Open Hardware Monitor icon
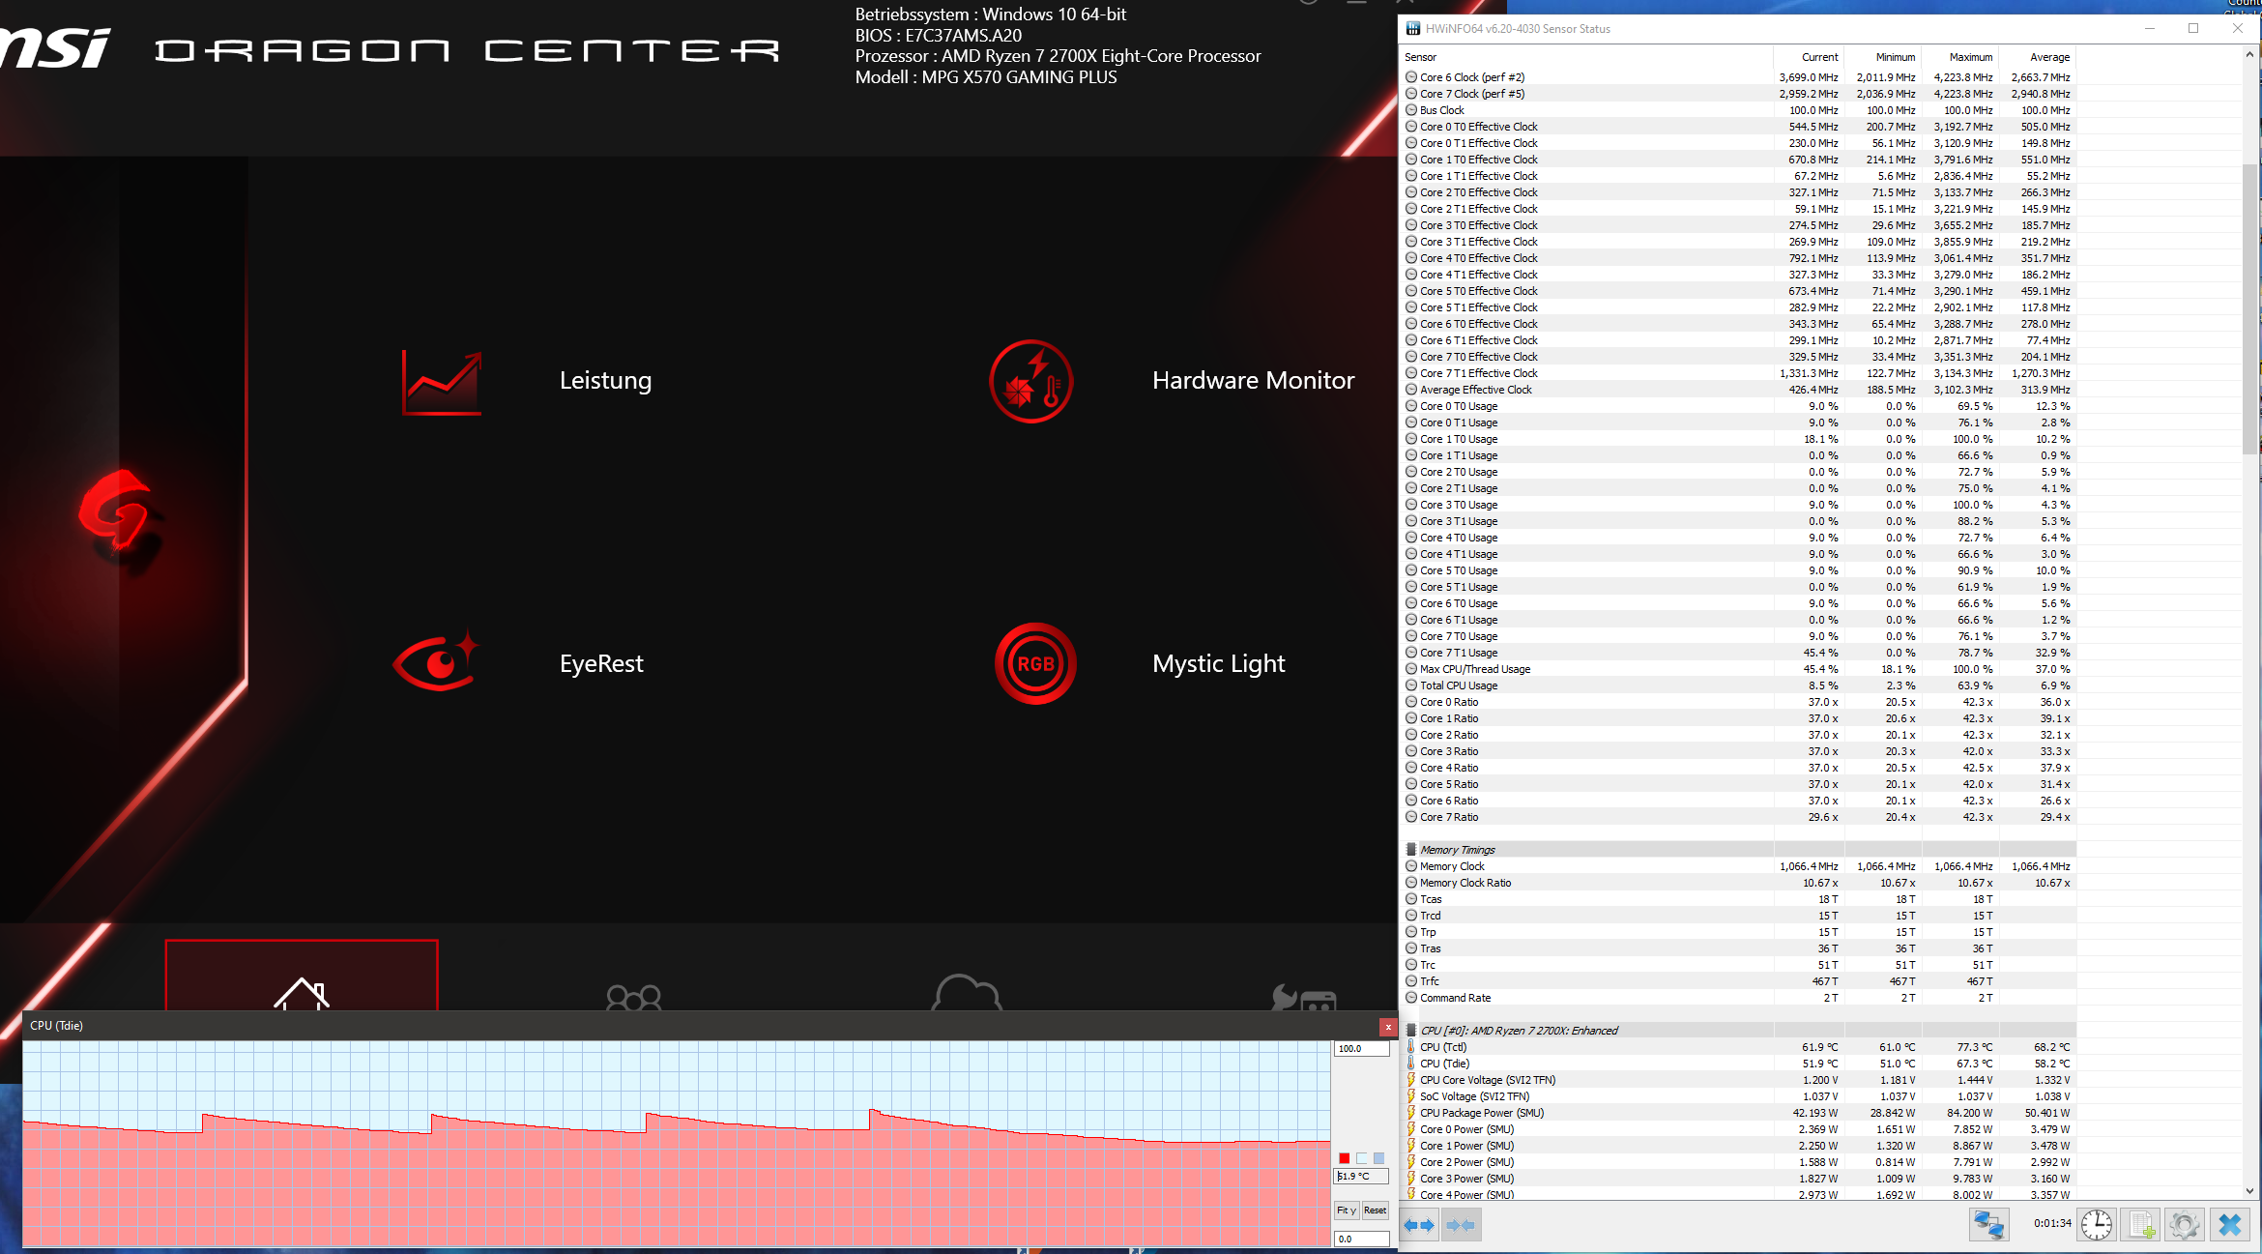This screenshot has width=2262, height=1254. click(1031, 381)
